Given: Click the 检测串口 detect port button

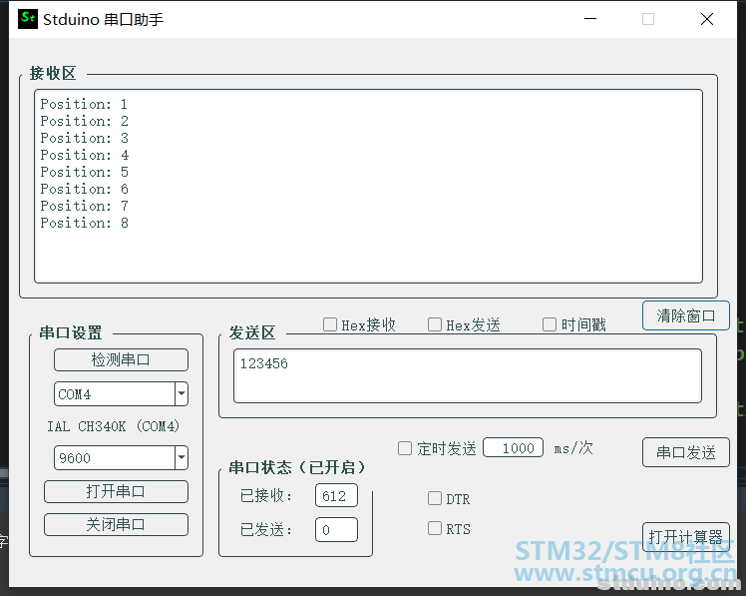Looking at the screenshot, I should click(x=121, y=359).
